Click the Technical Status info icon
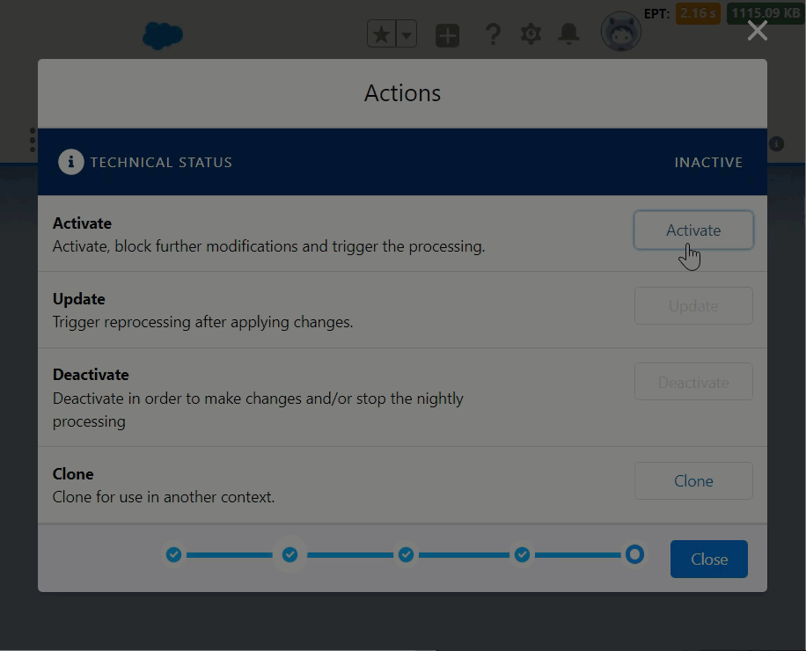The width and height of the screenshot is (806, 651). [x=71, y=162]
